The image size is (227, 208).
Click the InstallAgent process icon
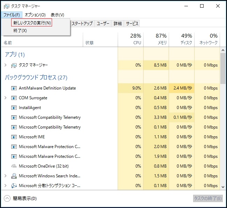(x=14, y=108)
